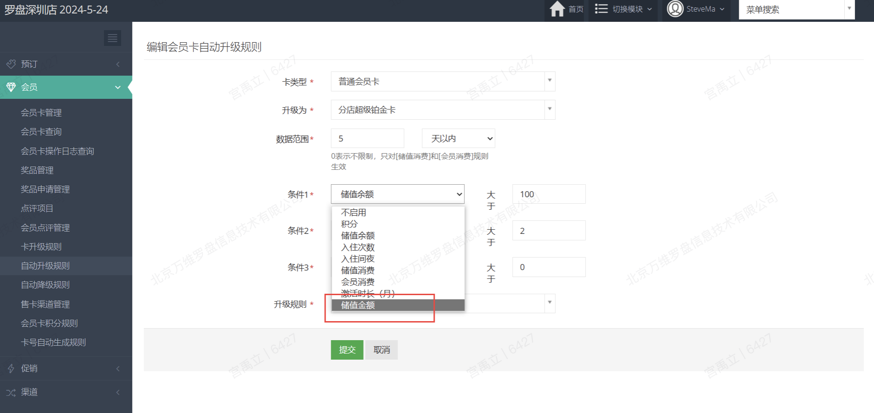This screenshot has width=874, height=413.
Task: Click the home (首页) house icon
Action: [557, 9]
